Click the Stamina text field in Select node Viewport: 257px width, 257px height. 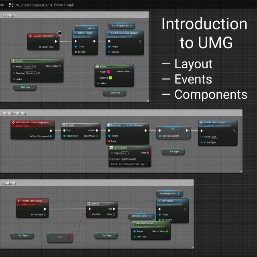[31, 73]
